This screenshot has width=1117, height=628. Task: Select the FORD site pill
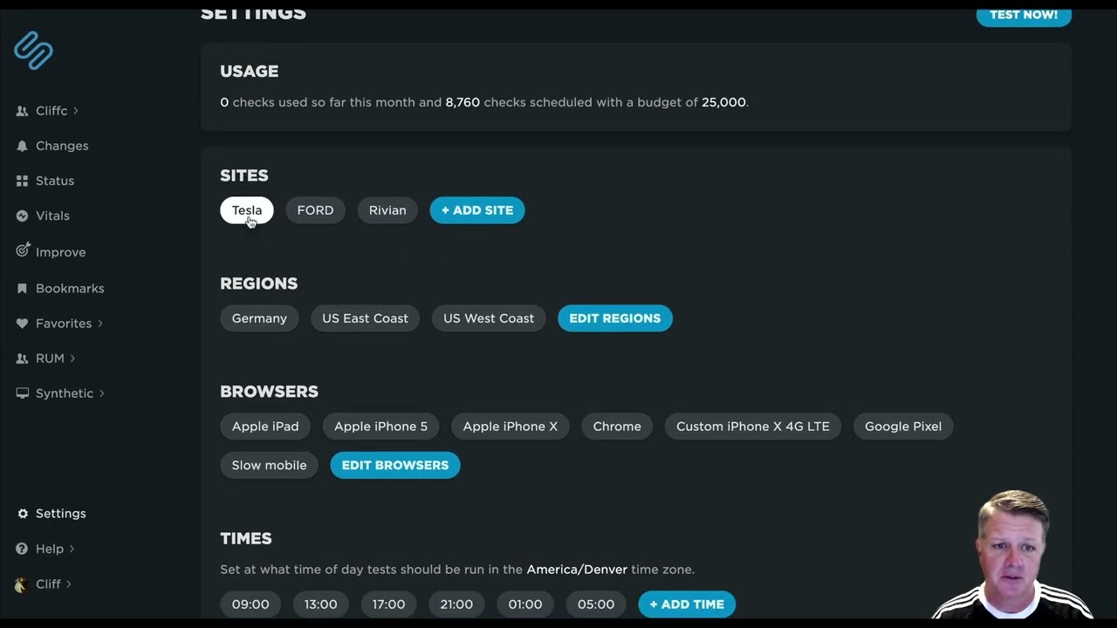315,210
